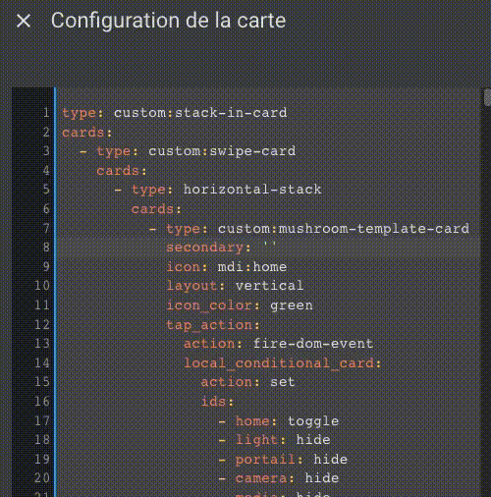Click 'ids:' key on line 16

pos(217,402)
